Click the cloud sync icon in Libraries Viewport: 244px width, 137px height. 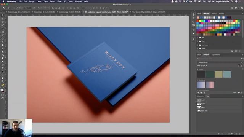coord(239,92)
